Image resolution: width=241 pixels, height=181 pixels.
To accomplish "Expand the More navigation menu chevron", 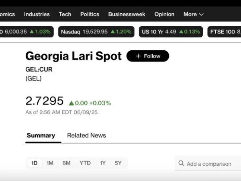I will tap(201, 14).
